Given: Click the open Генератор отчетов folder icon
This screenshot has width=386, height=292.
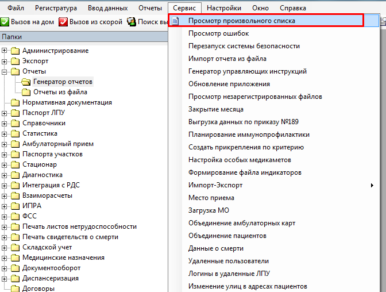Looking at the screenshot, I should [26, 82].
